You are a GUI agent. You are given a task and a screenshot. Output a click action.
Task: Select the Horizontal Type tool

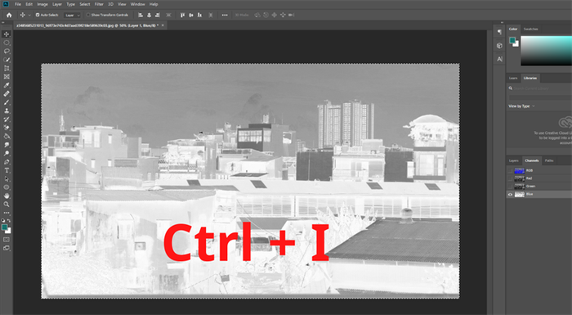[x=7, y=170]
